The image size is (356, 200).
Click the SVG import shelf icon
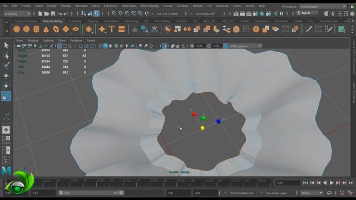point(122,29)
